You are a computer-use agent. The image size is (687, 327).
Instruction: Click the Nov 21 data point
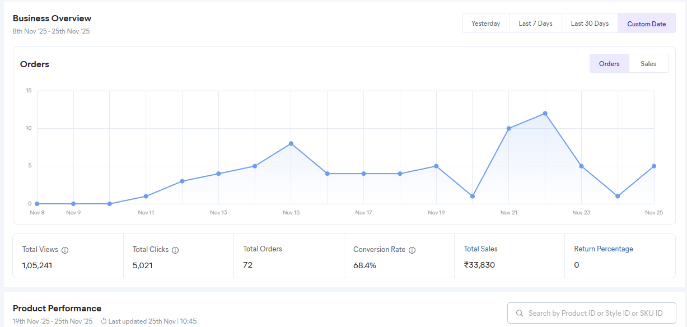tap(509, 129)
